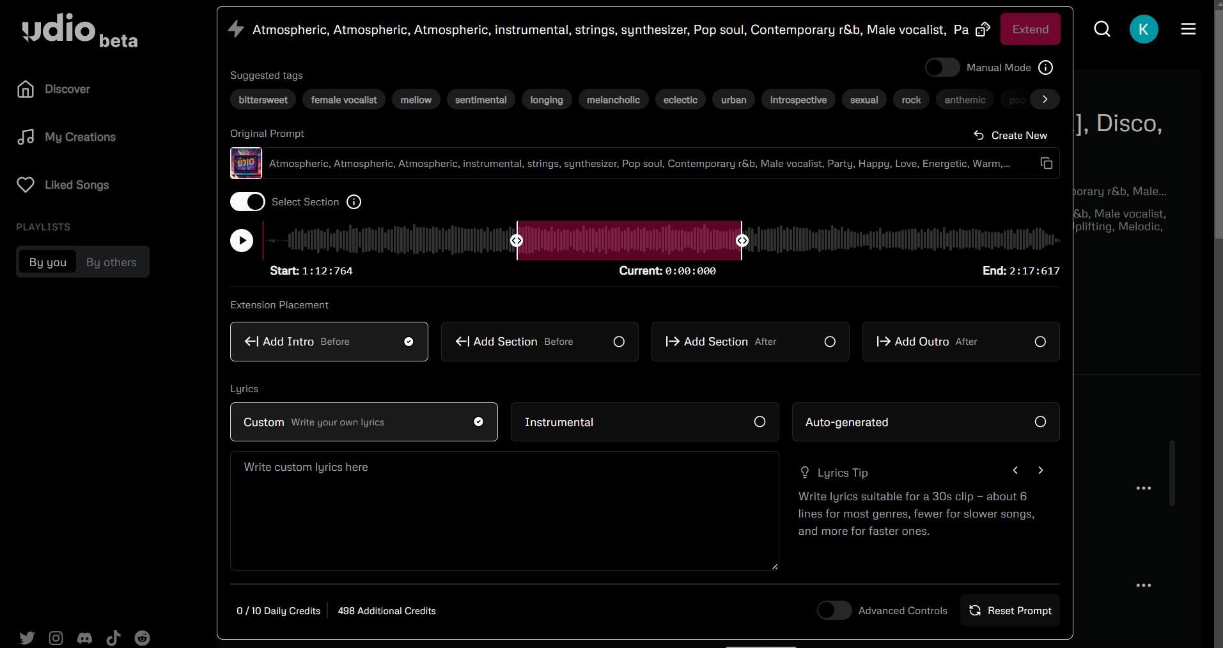Open Udio TikTok page
Viewport: 1223px width, 648px height.
click(113, 638)
